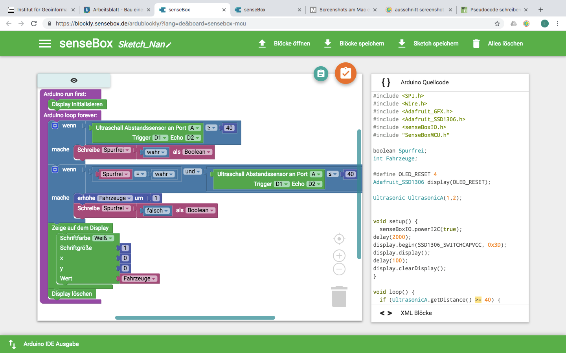
Task: Reload the browser page
Action: coord(34,24)
